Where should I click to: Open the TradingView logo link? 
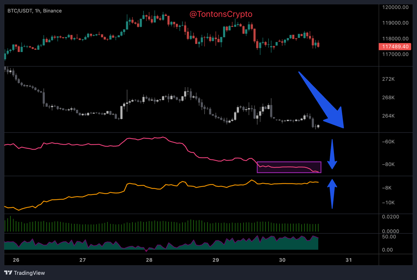(24, 273)
